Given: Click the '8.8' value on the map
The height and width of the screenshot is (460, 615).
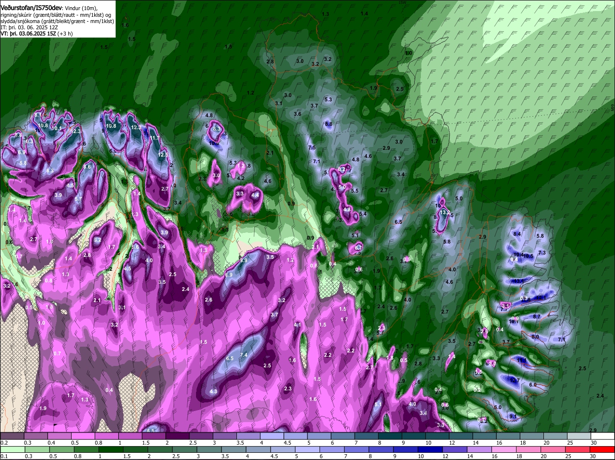Looking at the screenshot, I should click(329, 124).
